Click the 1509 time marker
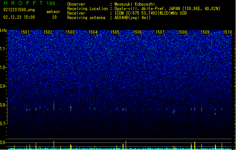 pyautogui.click(x=205, y=32)
